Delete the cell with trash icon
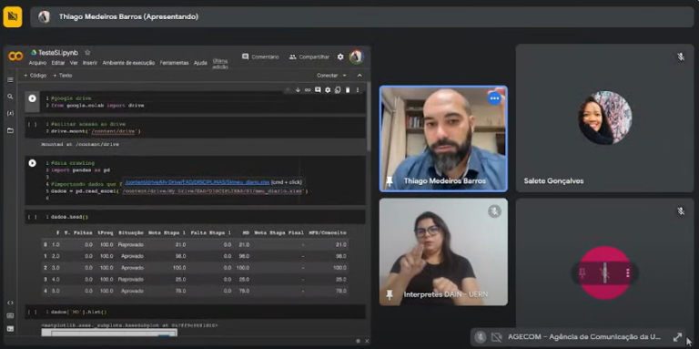 click(x=348, y=89)
